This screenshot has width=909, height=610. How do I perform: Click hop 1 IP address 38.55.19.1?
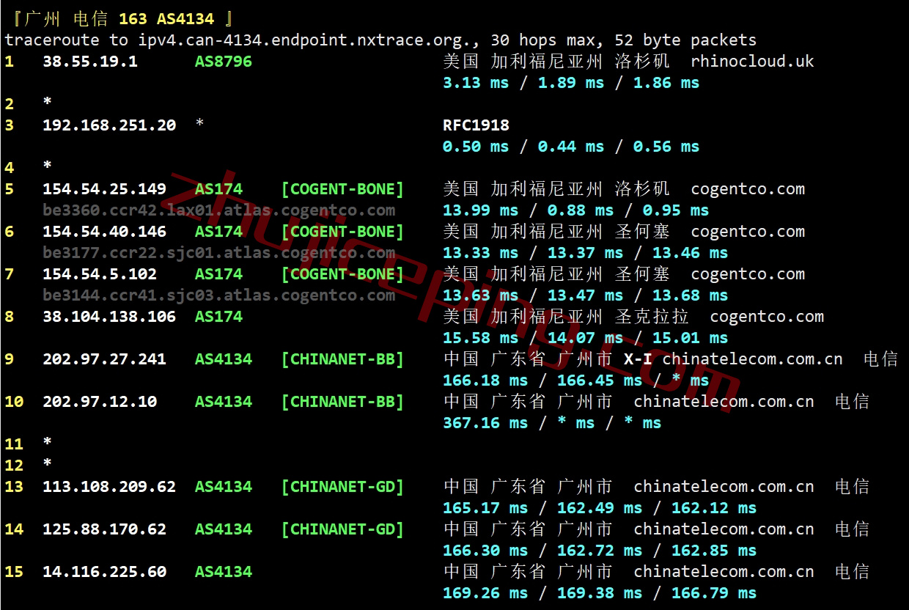(90, 62)
